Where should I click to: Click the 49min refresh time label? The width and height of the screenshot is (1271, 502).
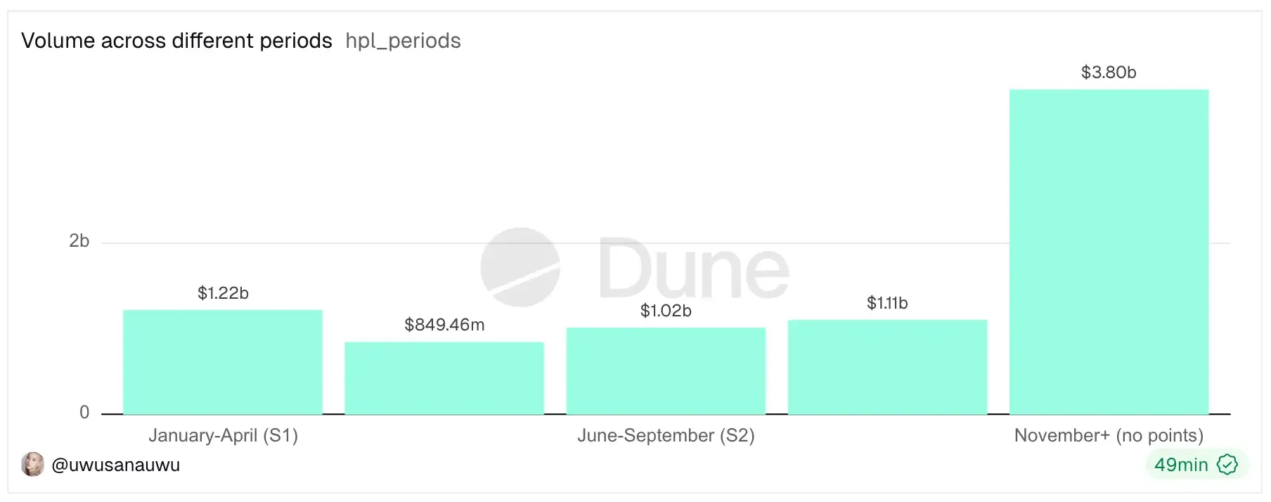(x=1181, y=465)
